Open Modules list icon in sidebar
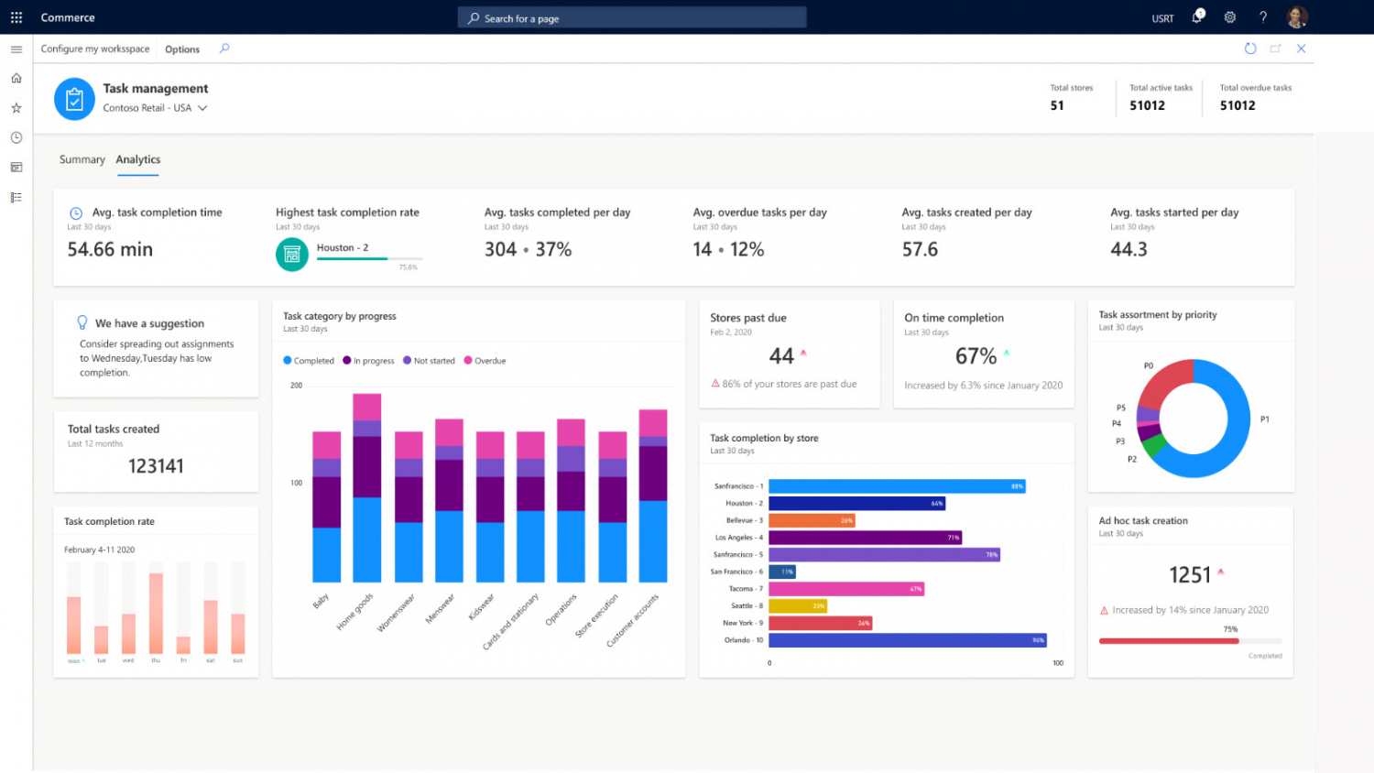 tap(16, 198)
